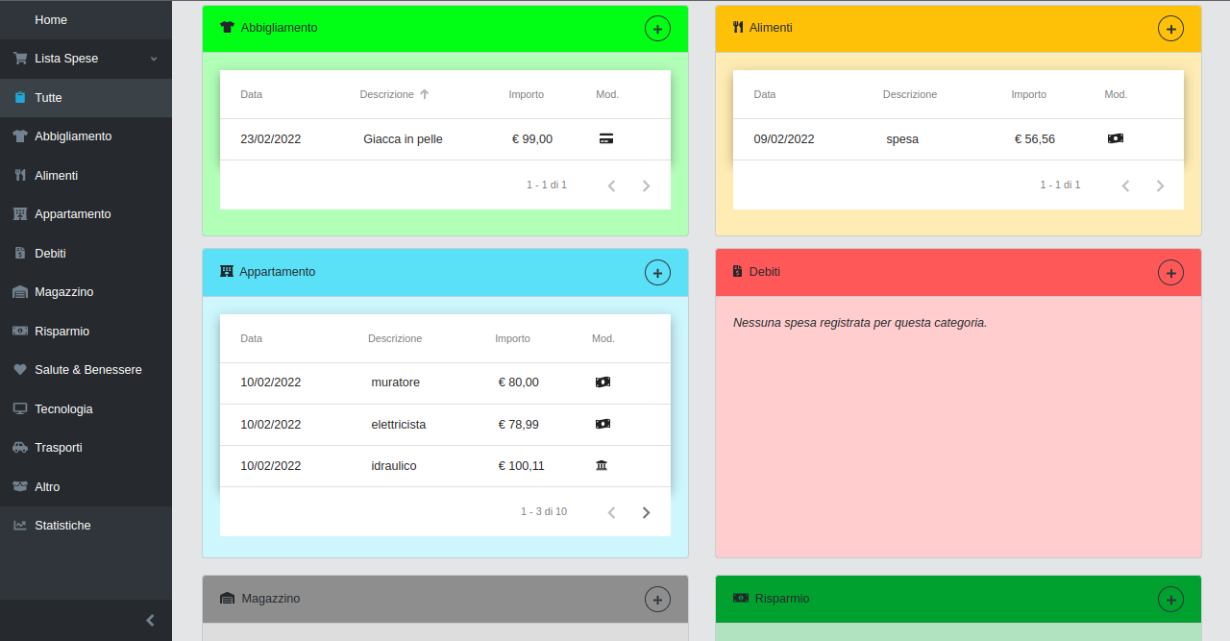Click the elettricista description cell

tap(399, 425)
